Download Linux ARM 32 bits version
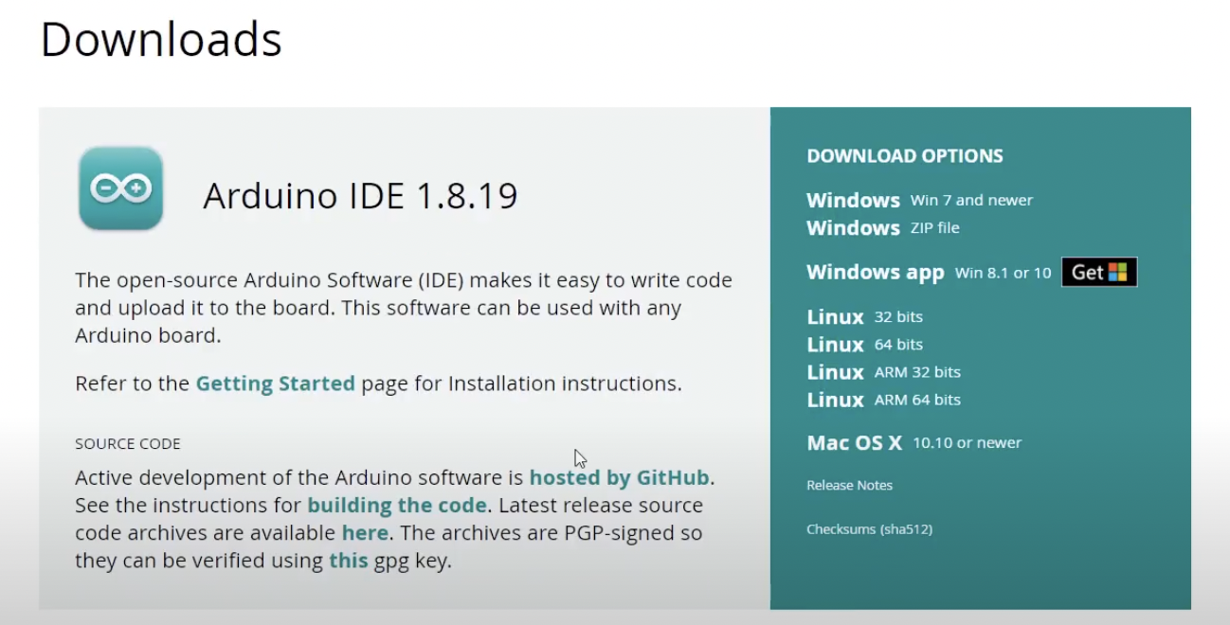 point(883,371)
